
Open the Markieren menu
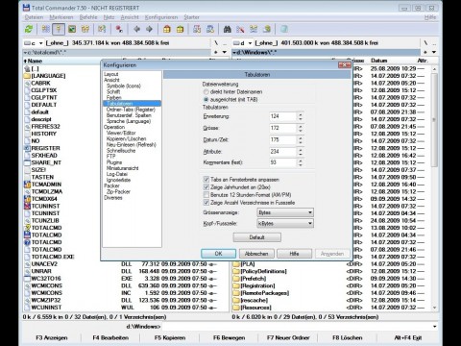coord(61,17)
